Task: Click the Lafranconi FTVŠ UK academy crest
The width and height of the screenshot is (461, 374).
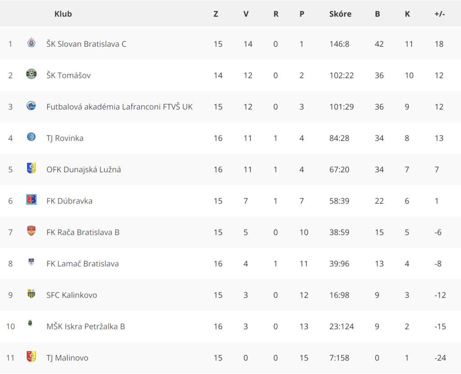Action: click(31, 106)
